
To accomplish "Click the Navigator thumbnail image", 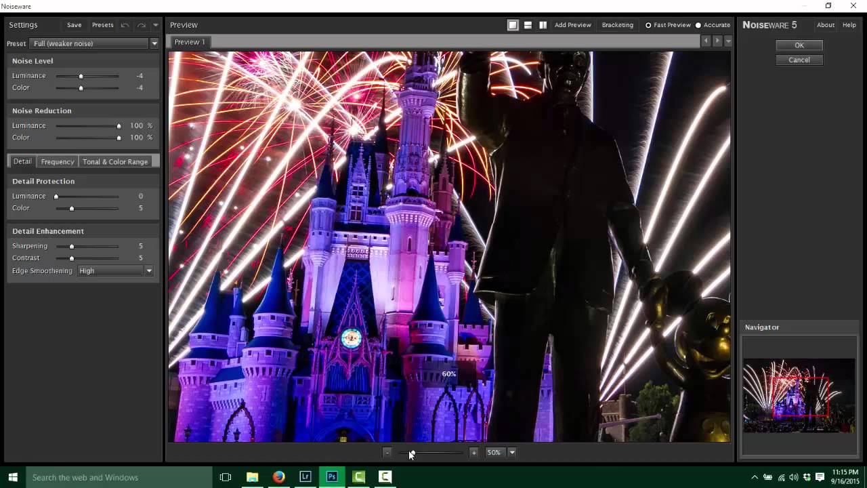I will point(799,395).
